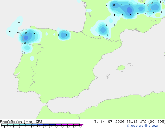Click the legend label '30'
The image size is (165, 128).
click(56, 127)
